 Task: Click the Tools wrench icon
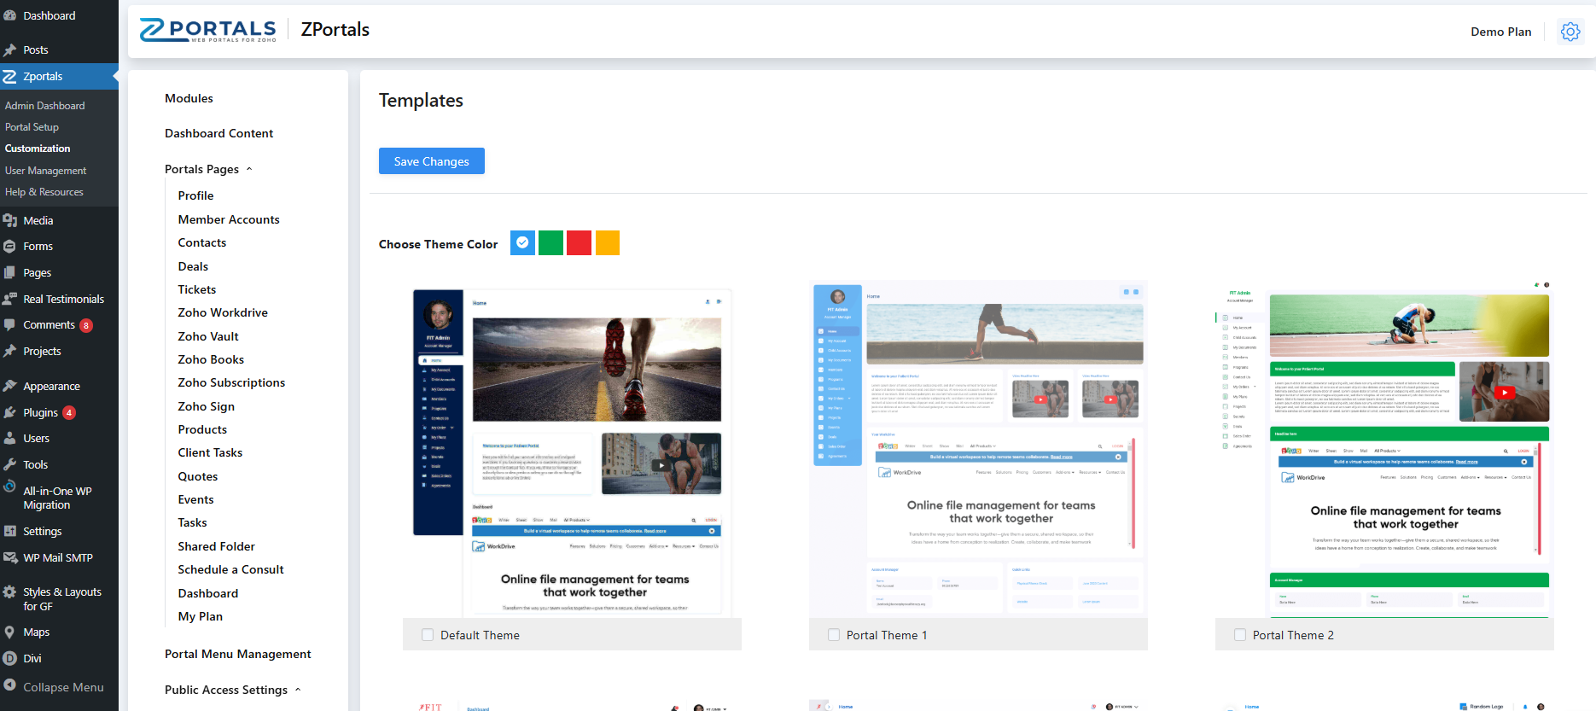click(x=10, y=464)
